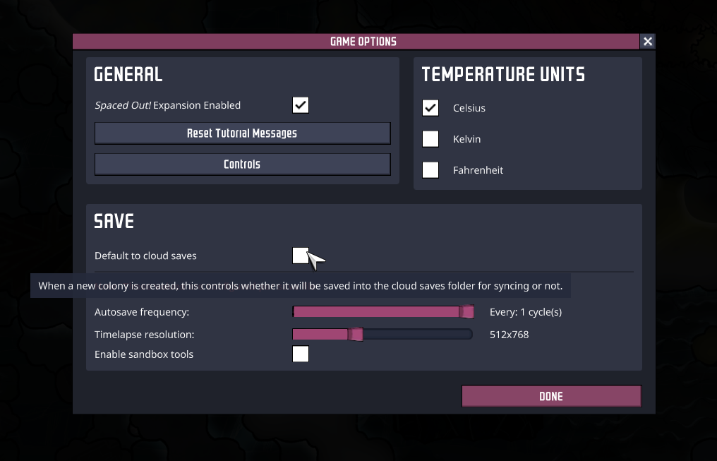Click the Fahrenheit label text
Image resolution: width=717 pixels, height=461 pixels.
[x=478, y=170]
